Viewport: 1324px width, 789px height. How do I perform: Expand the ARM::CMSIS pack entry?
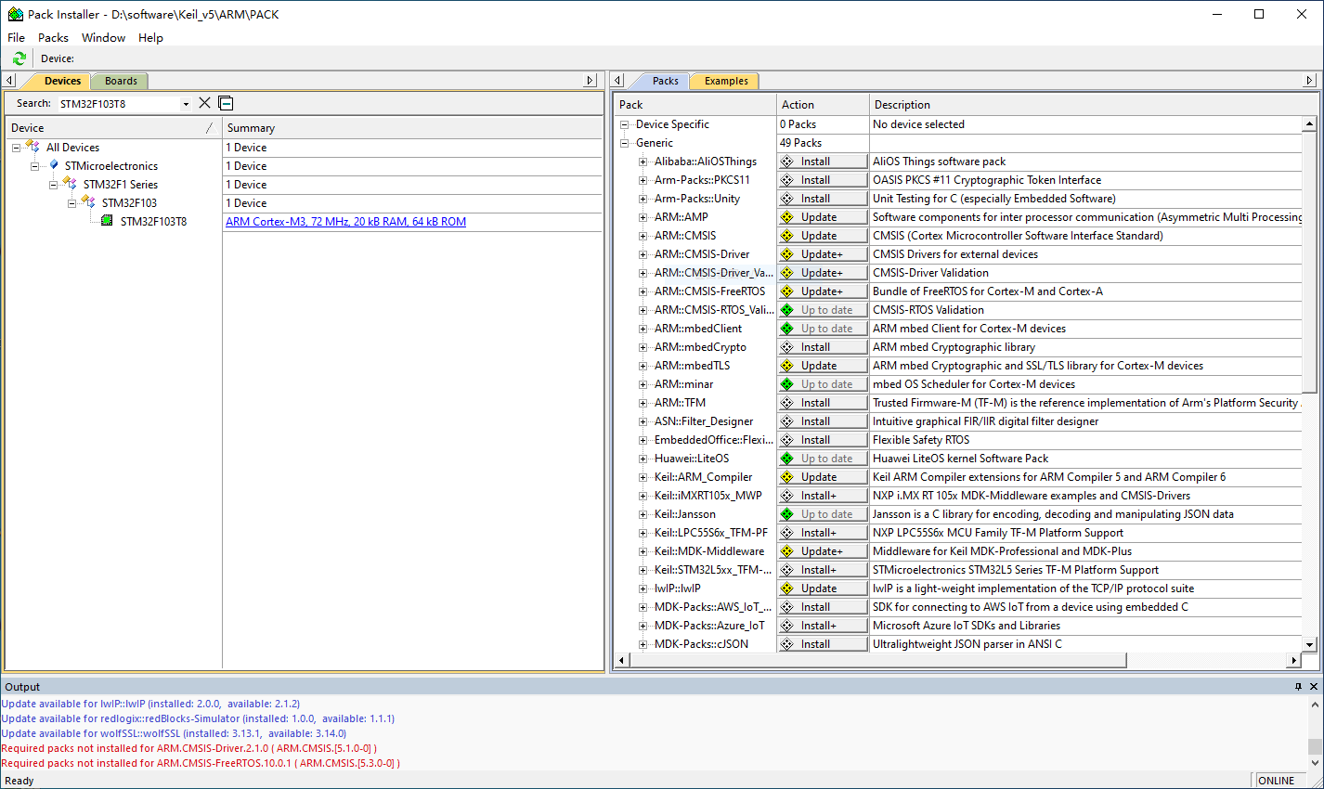[643, 236]
